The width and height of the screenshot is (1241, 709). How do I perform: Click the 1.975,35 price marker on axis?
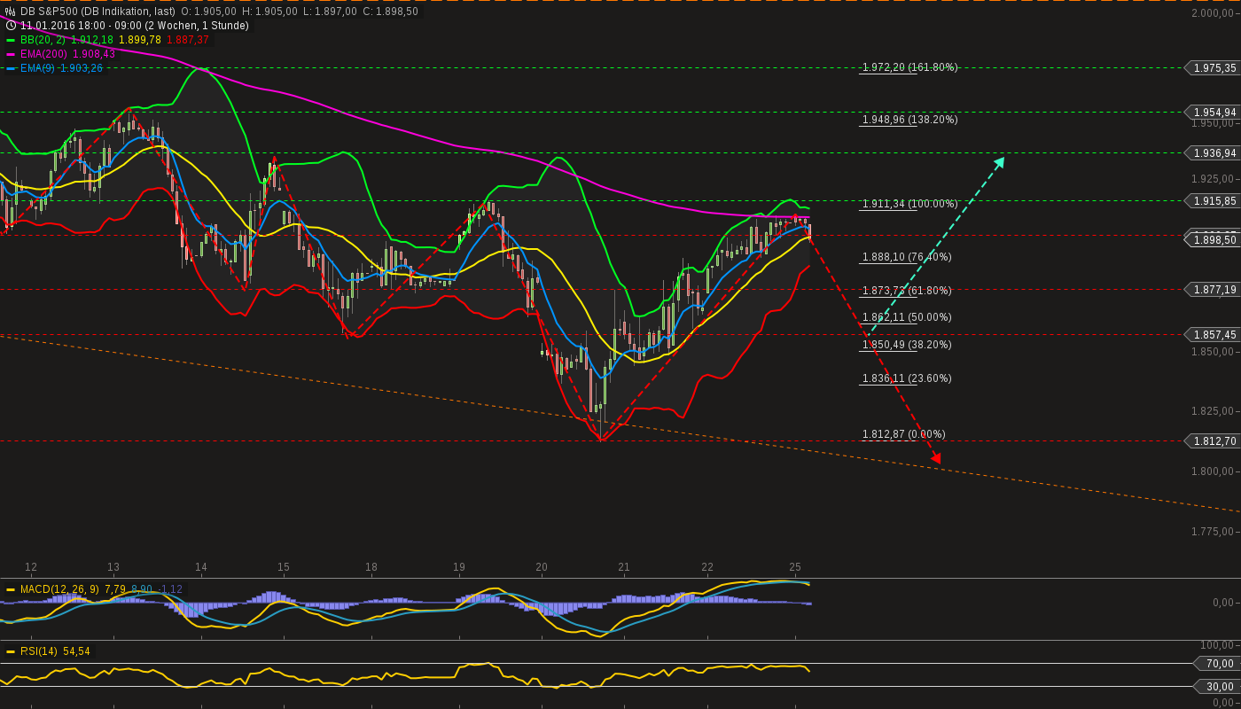[x=1213, y=67]
